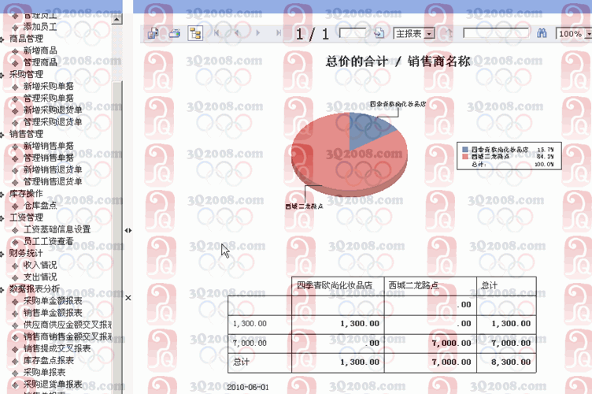Open 管理采购退货单
Screen dimensions: 592x394
pyautogui.click(x=53, y=121)
